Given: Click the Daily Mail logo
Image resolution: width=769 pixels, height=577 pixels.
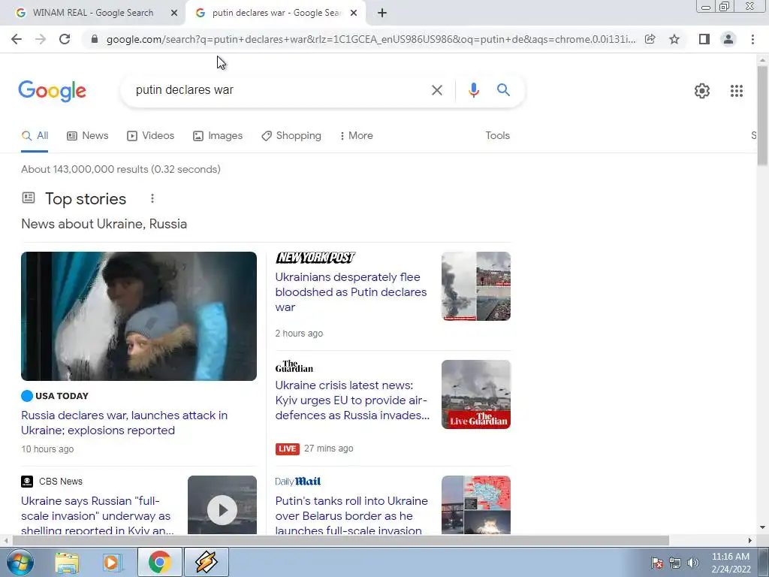Looking at the screenshot, I should coord(297,482).
